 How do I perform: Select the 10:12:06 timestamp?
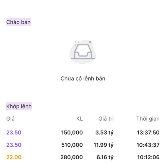tap(148, 157)
